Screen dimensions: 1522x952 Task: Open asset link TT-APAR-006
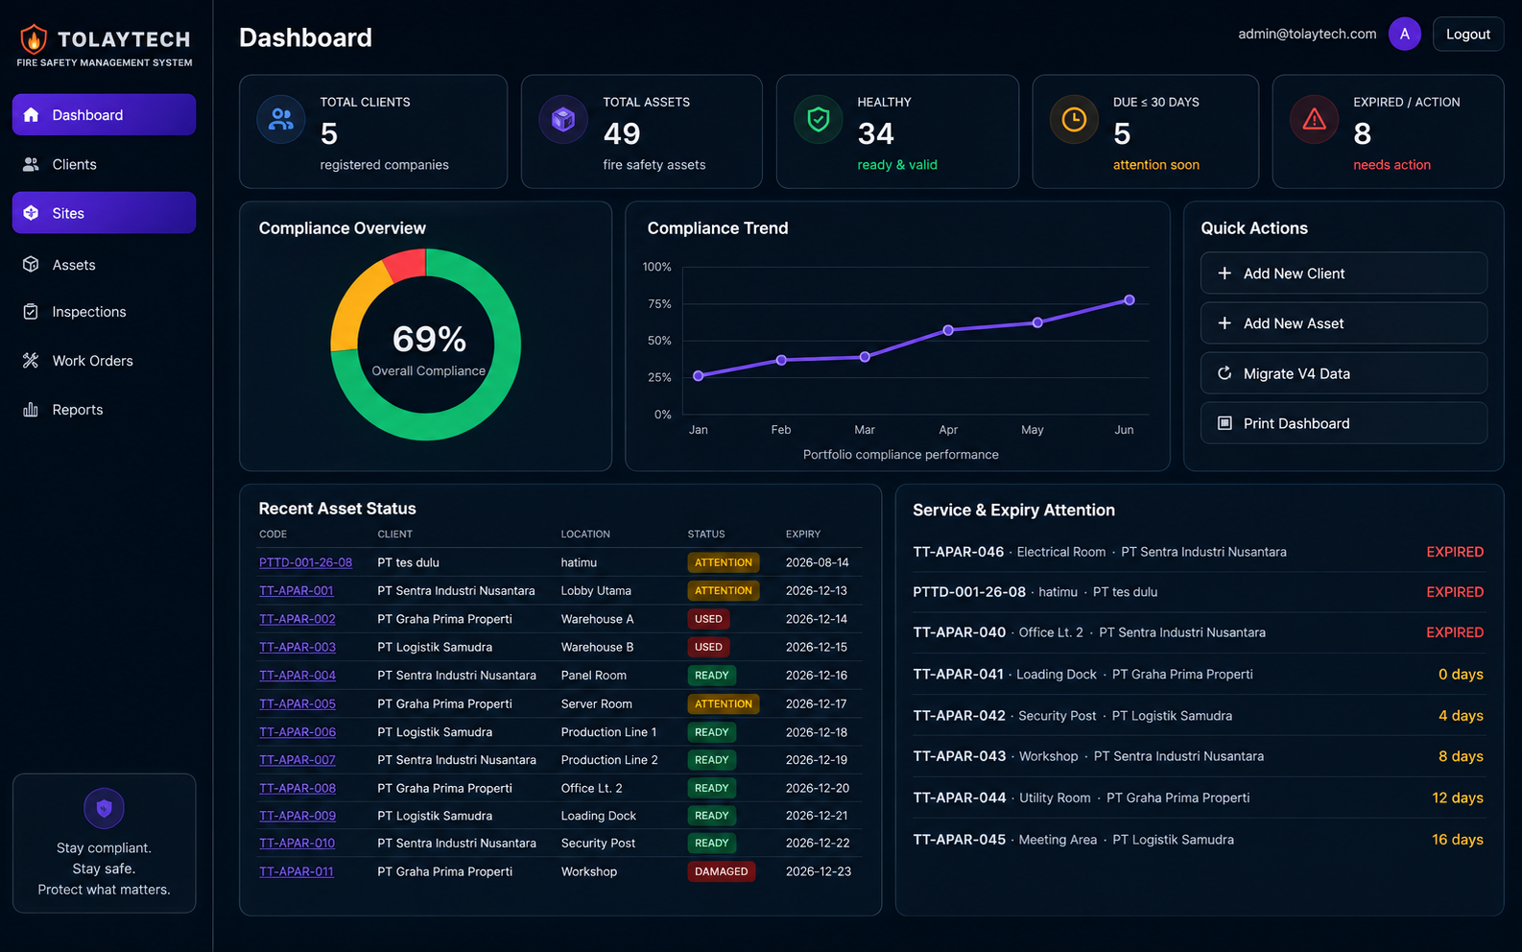[297, 732]
